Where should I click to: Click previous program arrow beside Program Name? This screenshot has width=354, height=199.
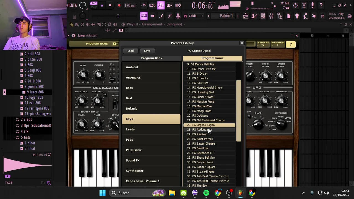tap(114, 44)
